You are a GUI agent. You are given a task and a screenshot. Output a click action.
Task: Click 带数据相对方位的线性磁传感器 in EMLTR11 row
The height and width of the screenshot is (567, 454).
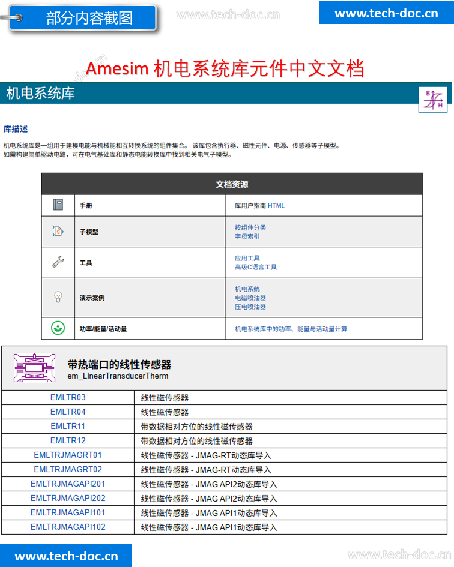coord(196,427)
